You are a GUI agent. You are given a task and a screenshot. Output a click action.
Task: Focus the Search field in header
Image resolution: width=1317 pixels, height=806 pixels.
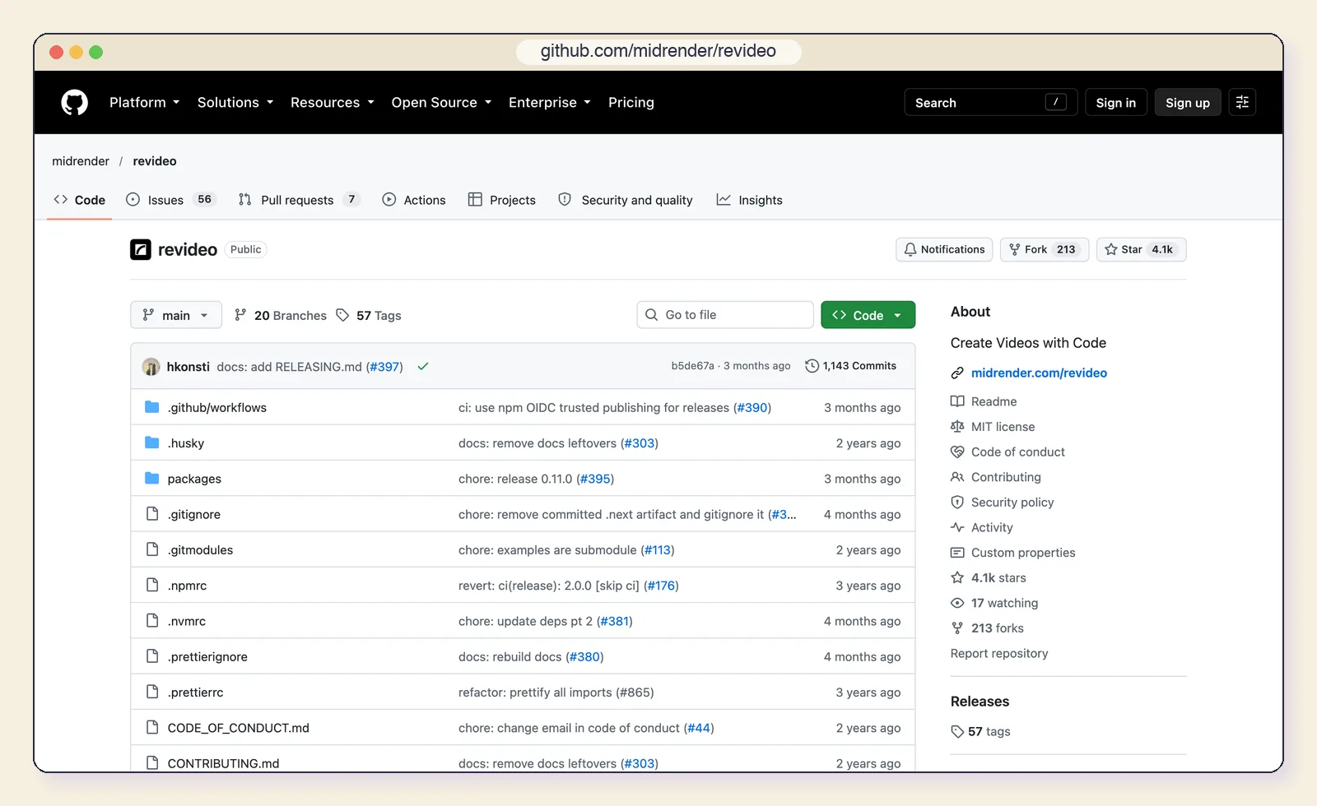coord(990,103)
